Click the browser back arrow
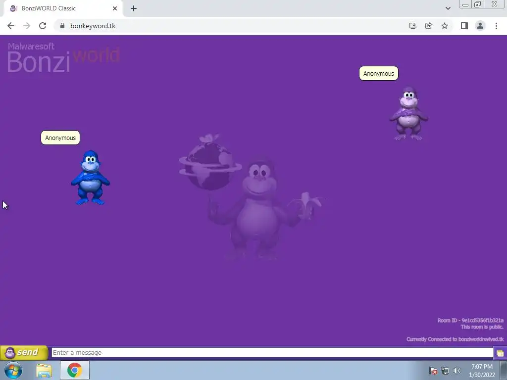The width and height of the screenshot is (507, 380). [x=11, y=26]
